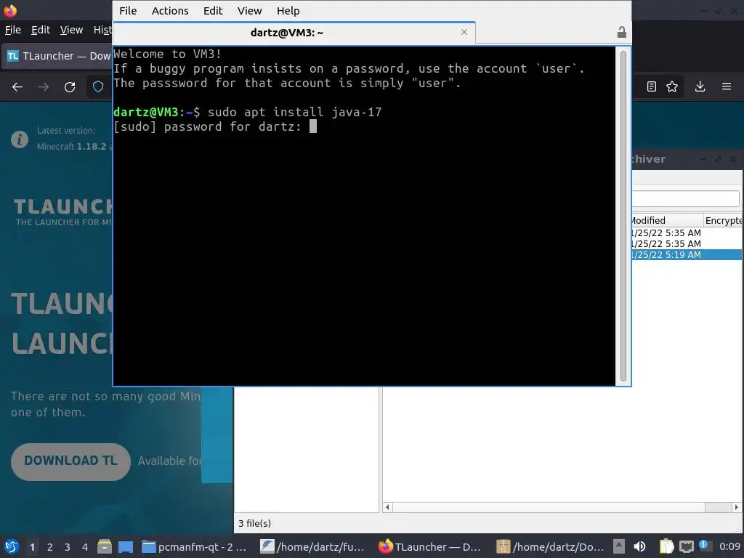744x558 pixels.
Task: Open Firefox Edit menu
Action: pyautogui.click(x=41, y=30)
